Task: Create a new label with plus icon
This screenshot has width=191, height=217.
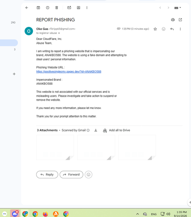Action: (x=14, y=74)
